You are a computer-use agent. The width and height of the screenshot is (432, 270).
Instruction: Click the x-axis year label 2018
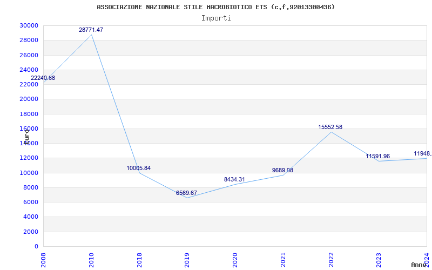click(x=139, y=260)
